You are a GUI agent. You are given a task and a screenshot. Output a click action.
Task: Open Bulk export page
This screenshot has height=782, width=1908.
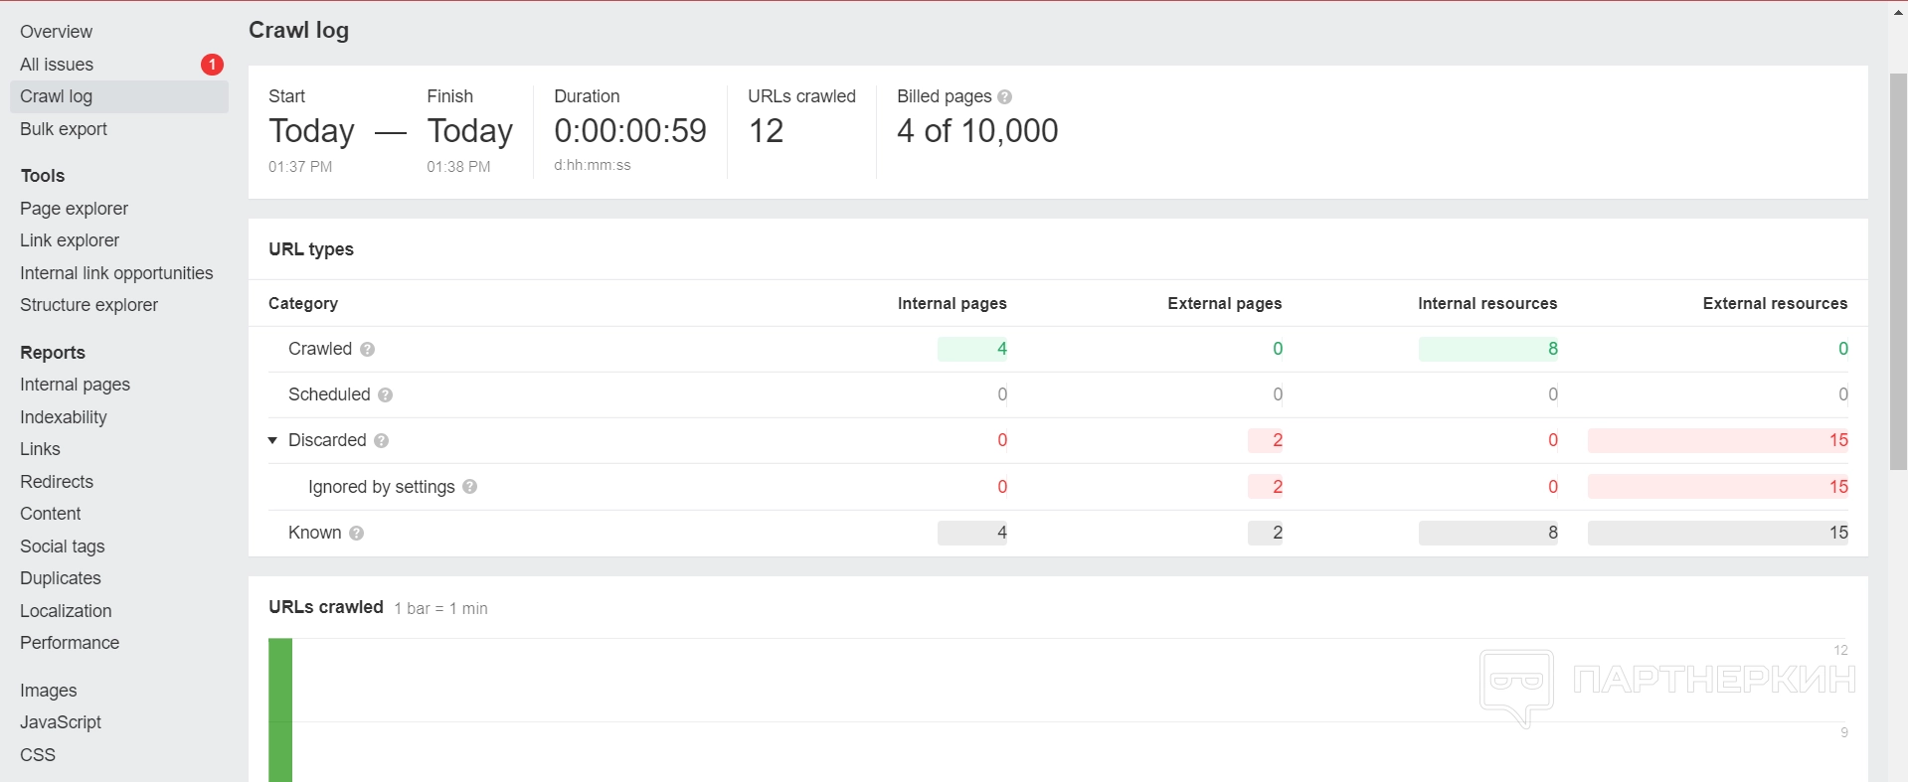(64, 129)
